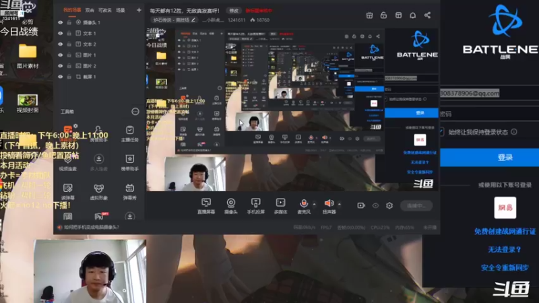Click the 连接中 start stream button
This screenshot has height=303, width=539.
(x=416, y=205)
